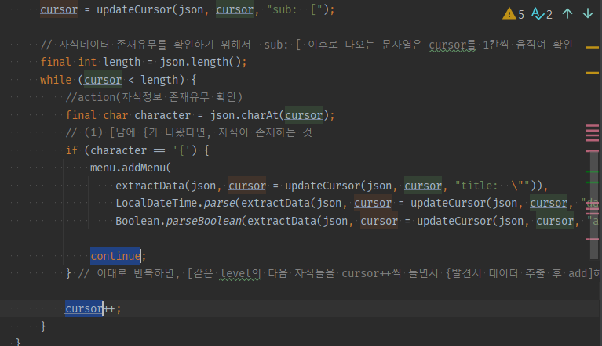Viewport: 602px width, 346px height.
Task: Click 'Boolean.parseBoolean' method call
Action: point(178,221)
